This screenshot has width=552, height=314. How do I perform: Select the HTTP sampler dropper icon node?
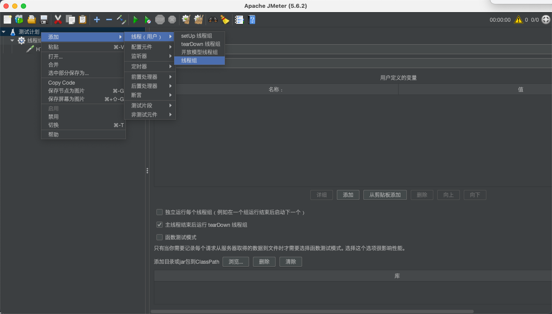tap(30, 49)
